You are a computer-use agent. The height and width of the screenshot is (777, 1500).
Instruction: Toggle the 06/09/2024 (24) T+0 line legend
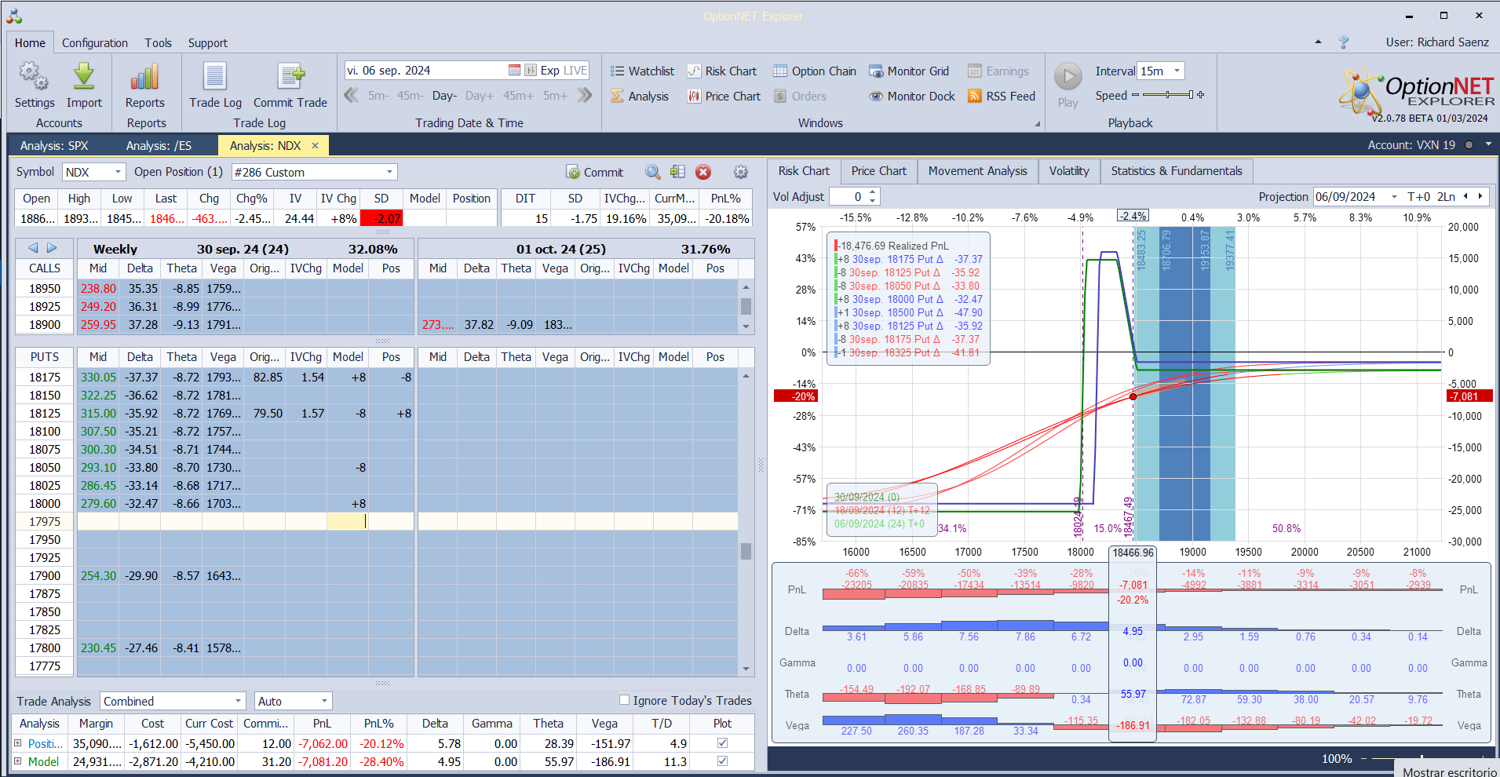(x=879, y=523)
